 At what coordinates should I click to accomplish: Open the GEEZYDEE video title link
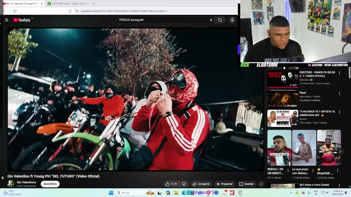point(317,74)
